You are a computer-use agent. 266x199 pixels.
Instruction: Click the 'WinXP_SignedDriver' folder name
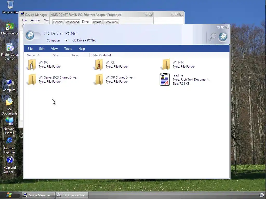point(119,77)
